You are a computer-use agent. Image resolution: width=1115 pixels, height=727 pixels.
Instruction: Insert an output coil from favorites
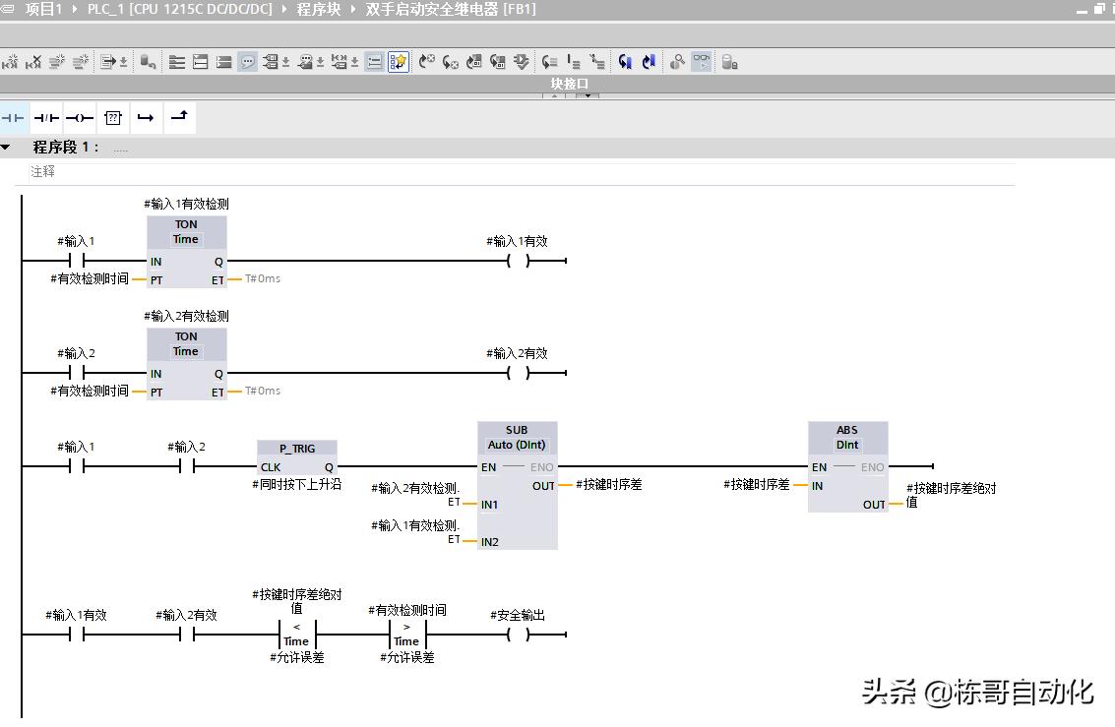pos(80,118)
